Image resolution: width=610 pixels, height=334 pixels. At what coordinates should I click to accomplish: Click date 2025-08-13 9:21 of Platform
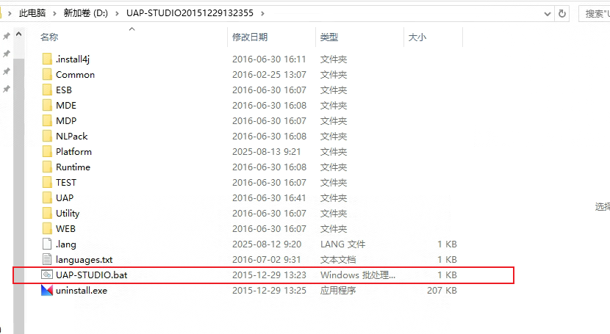tap(267, 152)
